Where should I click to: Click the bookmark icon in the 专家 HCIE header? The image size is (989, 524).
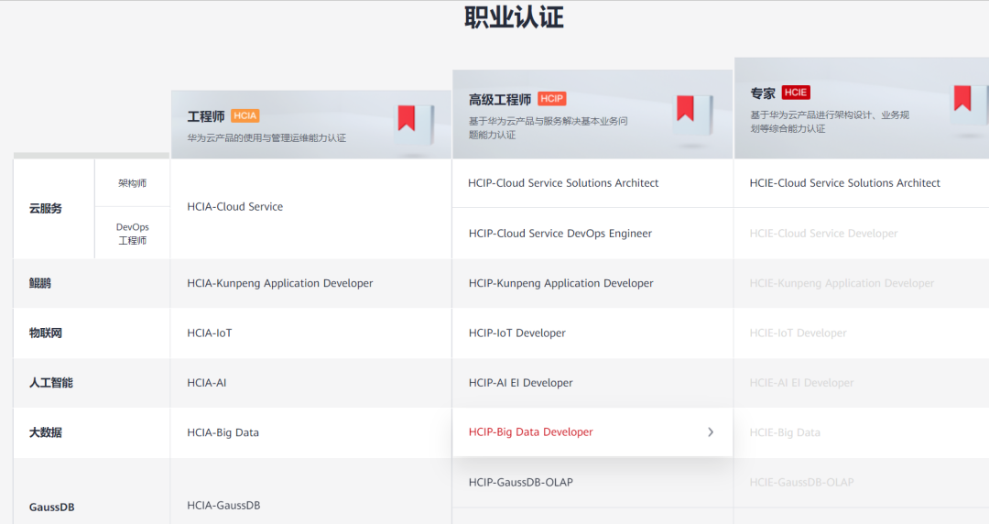tap(962, 99)
